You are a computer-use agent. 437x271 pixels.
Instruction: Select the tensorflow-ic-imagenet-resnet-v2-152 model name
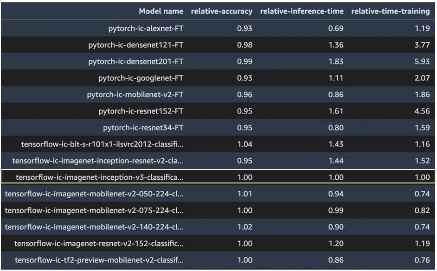click(99, 244)
